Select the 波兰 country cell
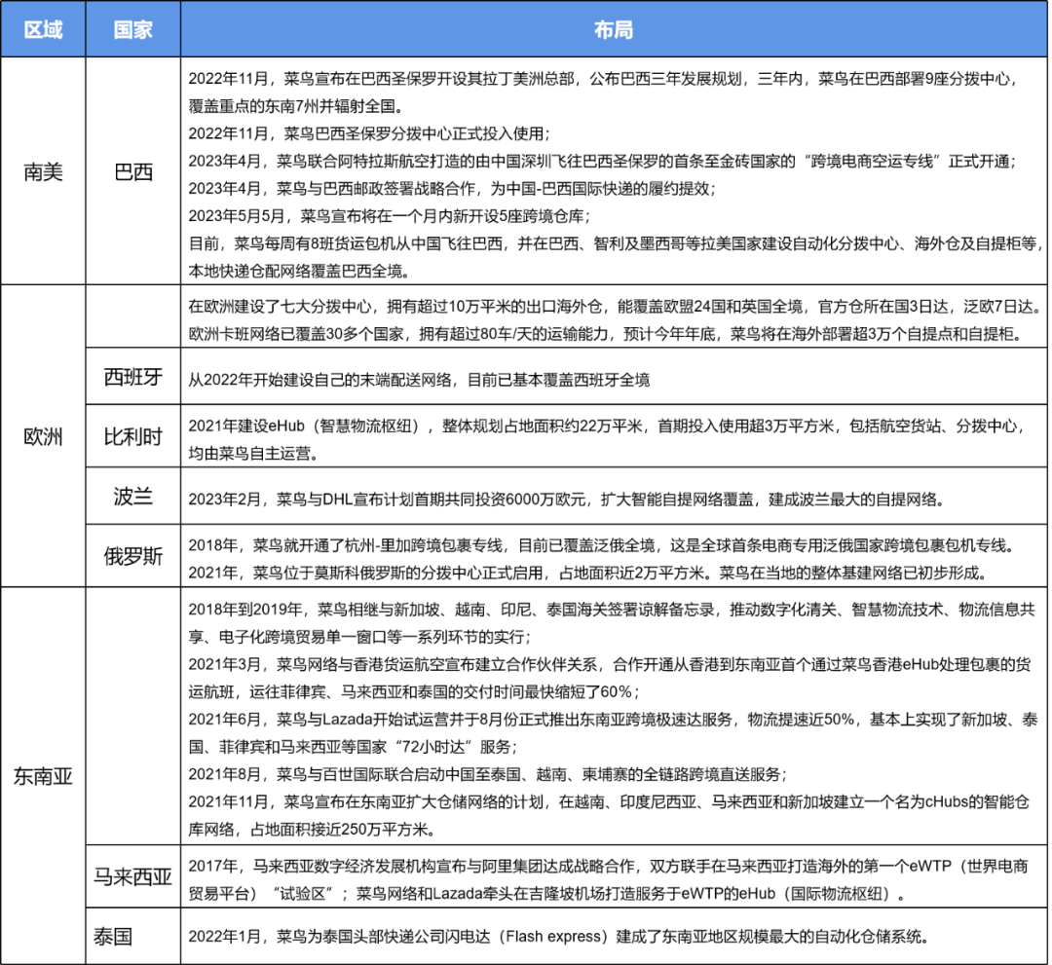This screenshot has width=1052, height=965. click(132, 497)
